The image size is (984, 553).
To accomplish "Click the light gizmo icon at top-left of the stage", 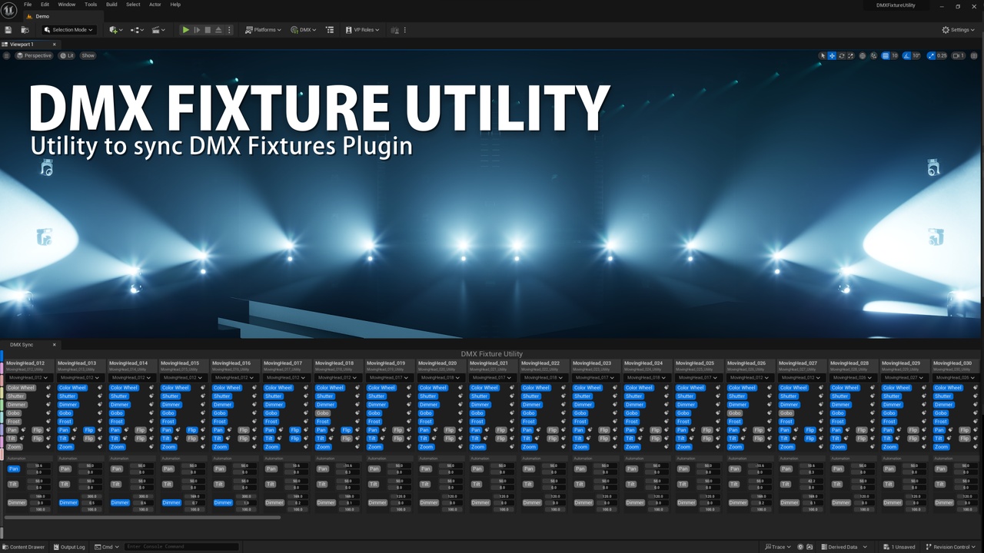I will click(x=47, y=167).
